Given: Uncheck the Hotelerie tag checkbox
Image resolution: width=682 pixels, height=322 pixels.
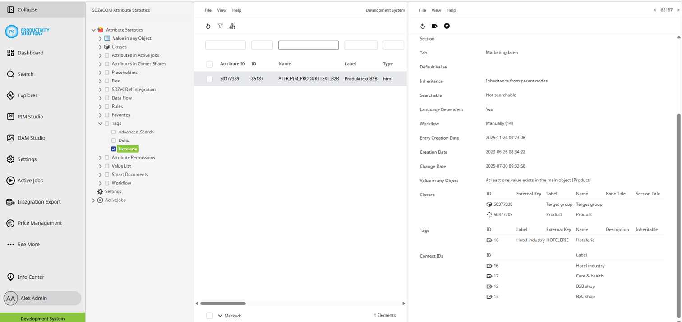Looking at the screenshot, I should 114,149.
